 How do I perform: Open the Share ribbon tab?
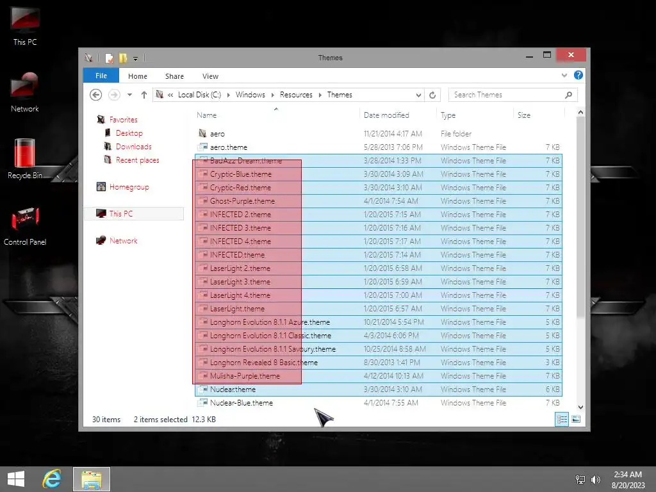point(174,76)
